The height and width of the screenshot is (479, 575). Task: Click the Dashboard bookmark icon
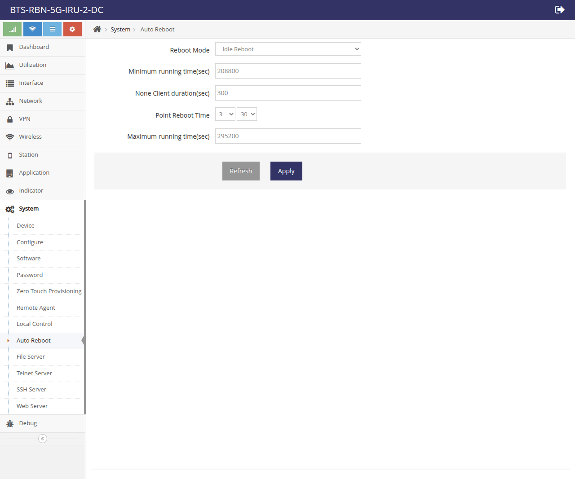(x=10, y=48)
